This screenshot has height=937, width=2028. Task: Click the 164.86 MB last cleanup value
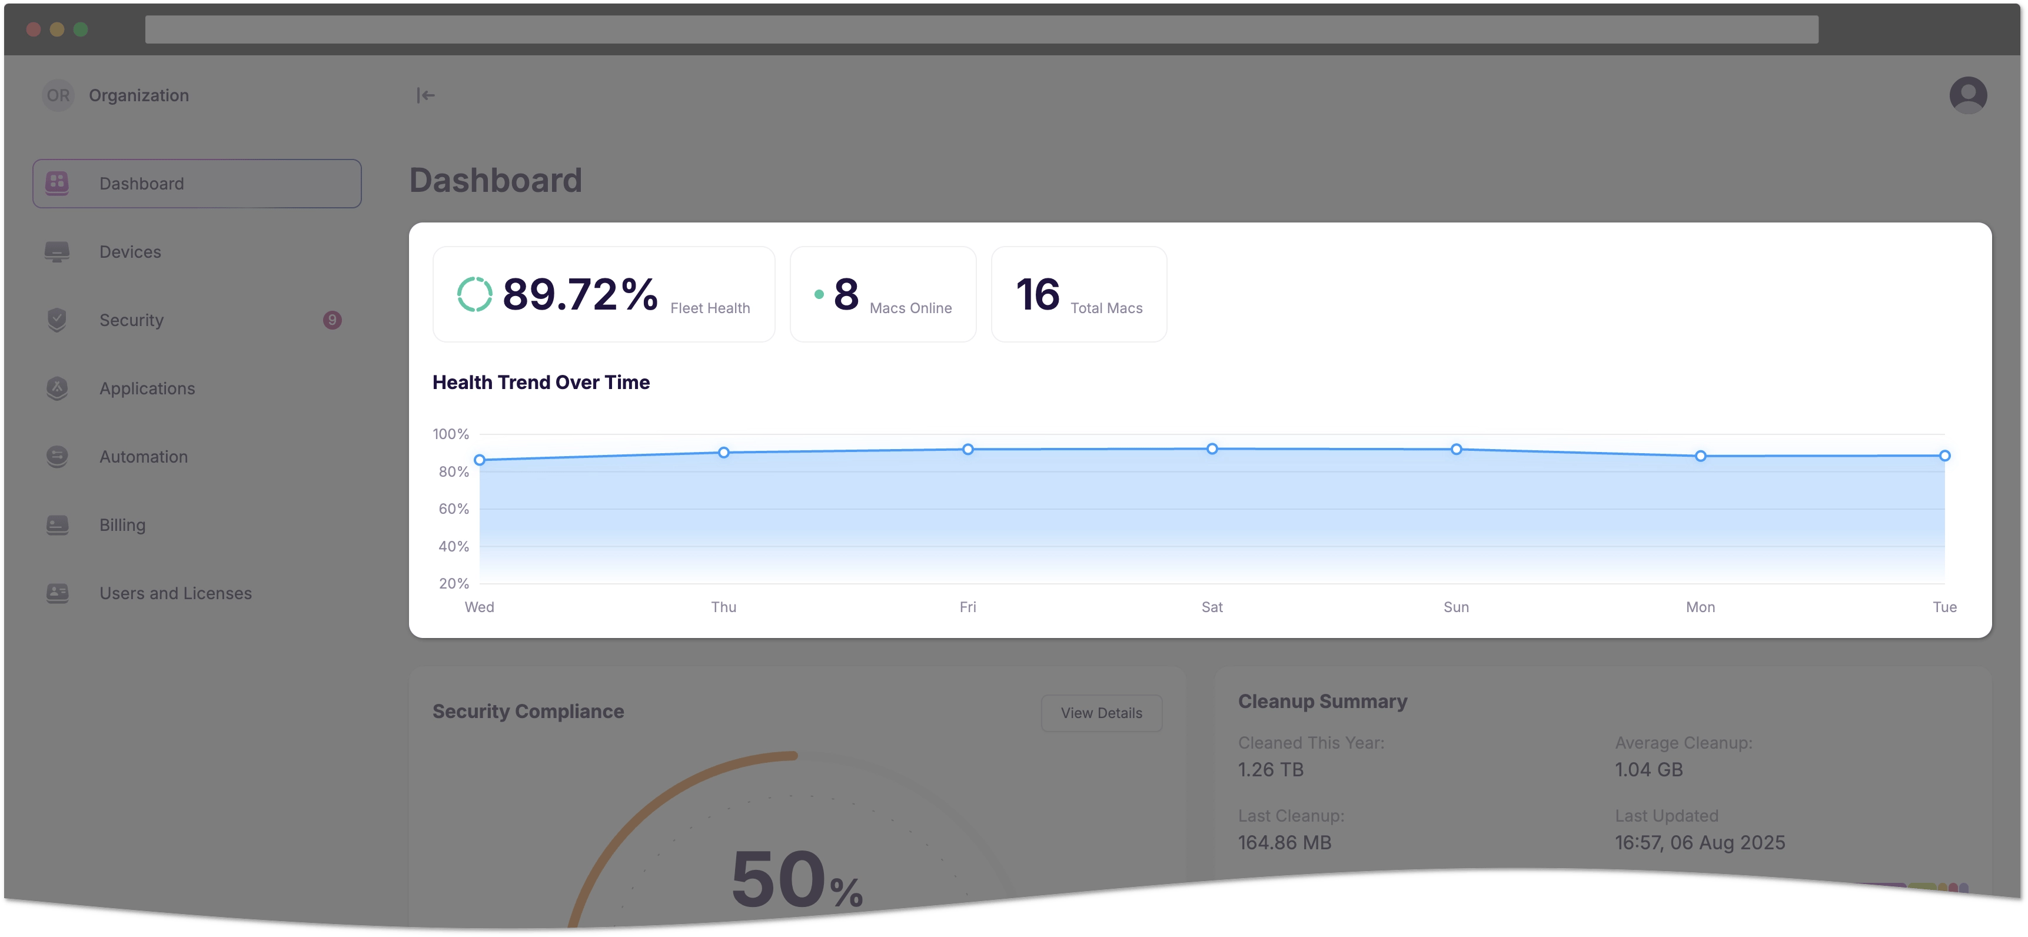(x=1284, y=843)
